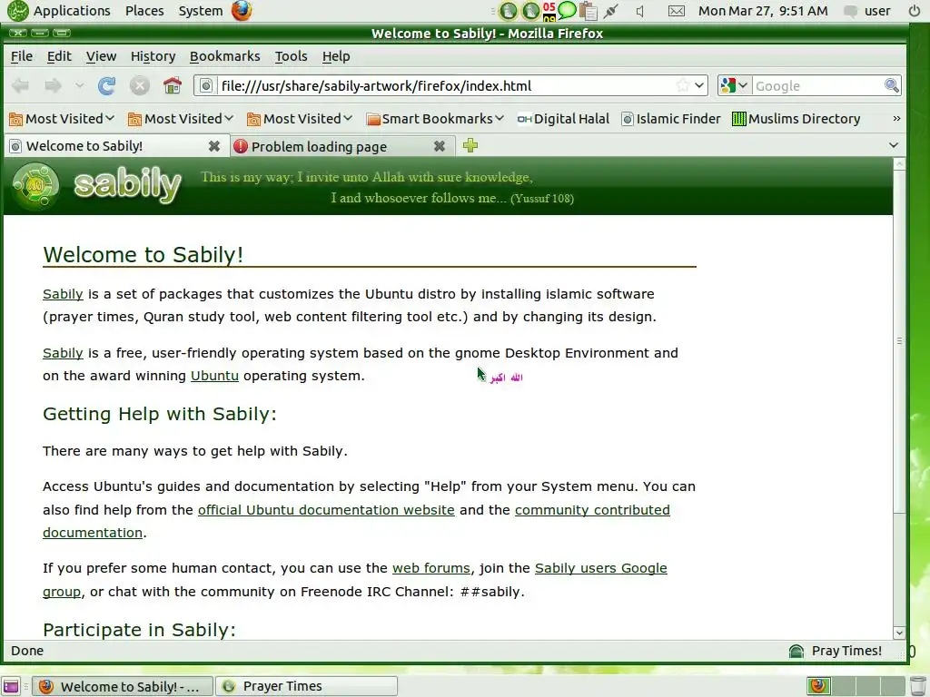Open the Muslims Directory bookmark
Screen dimensions: 930x697
[796, 119]
